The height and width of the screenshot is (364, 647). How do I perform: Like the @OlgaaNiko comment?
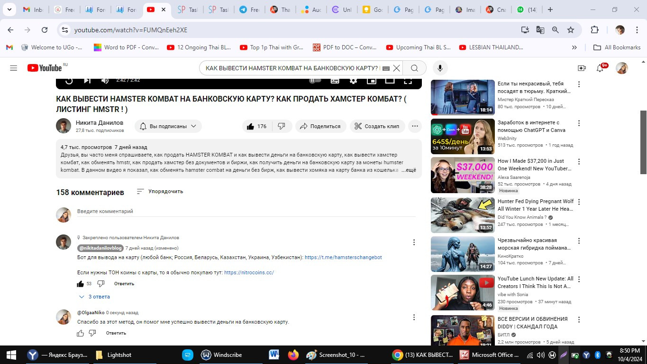click(81, 333)
